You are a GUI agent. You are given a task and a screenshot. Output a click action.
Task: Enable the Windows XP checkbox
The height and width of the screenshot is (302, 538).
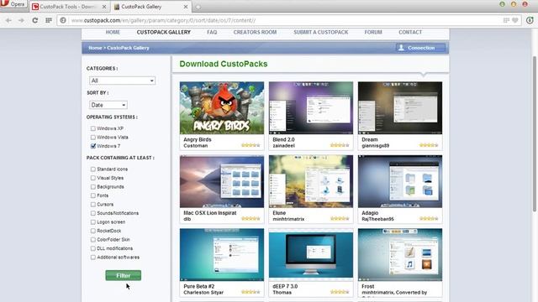click(93, 128)
